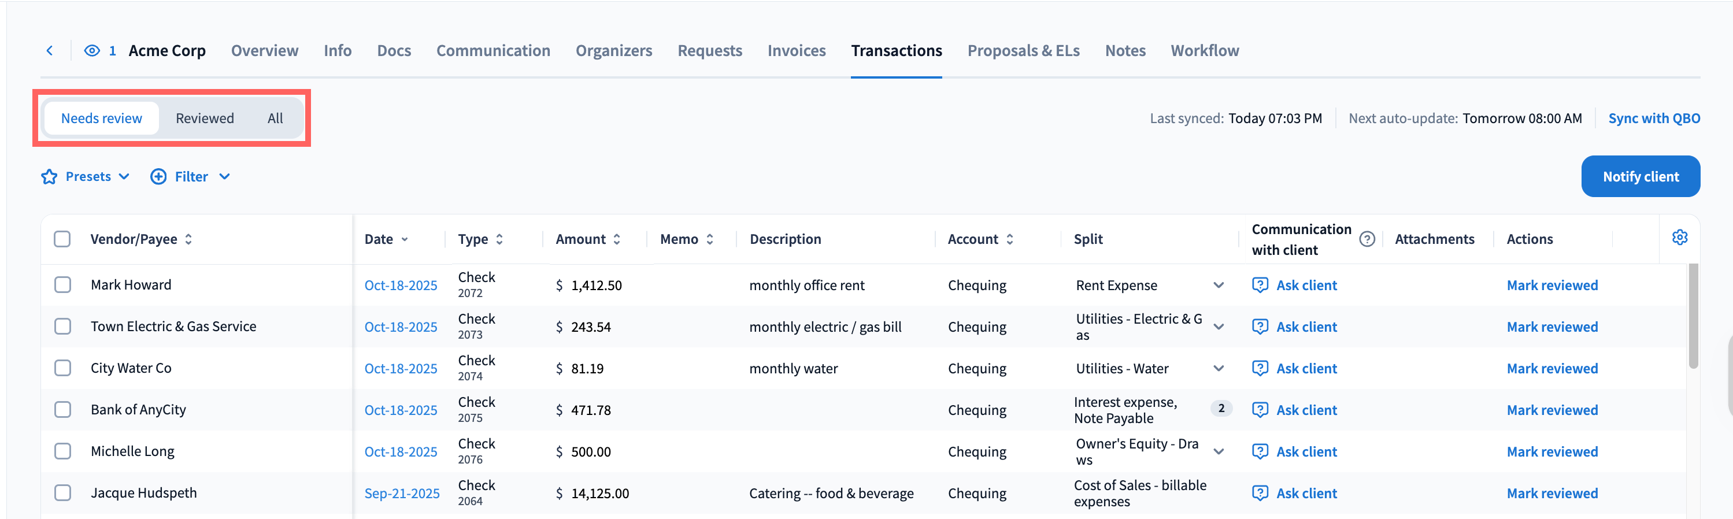Go back using the left chevron arrow

click(50, 50)
